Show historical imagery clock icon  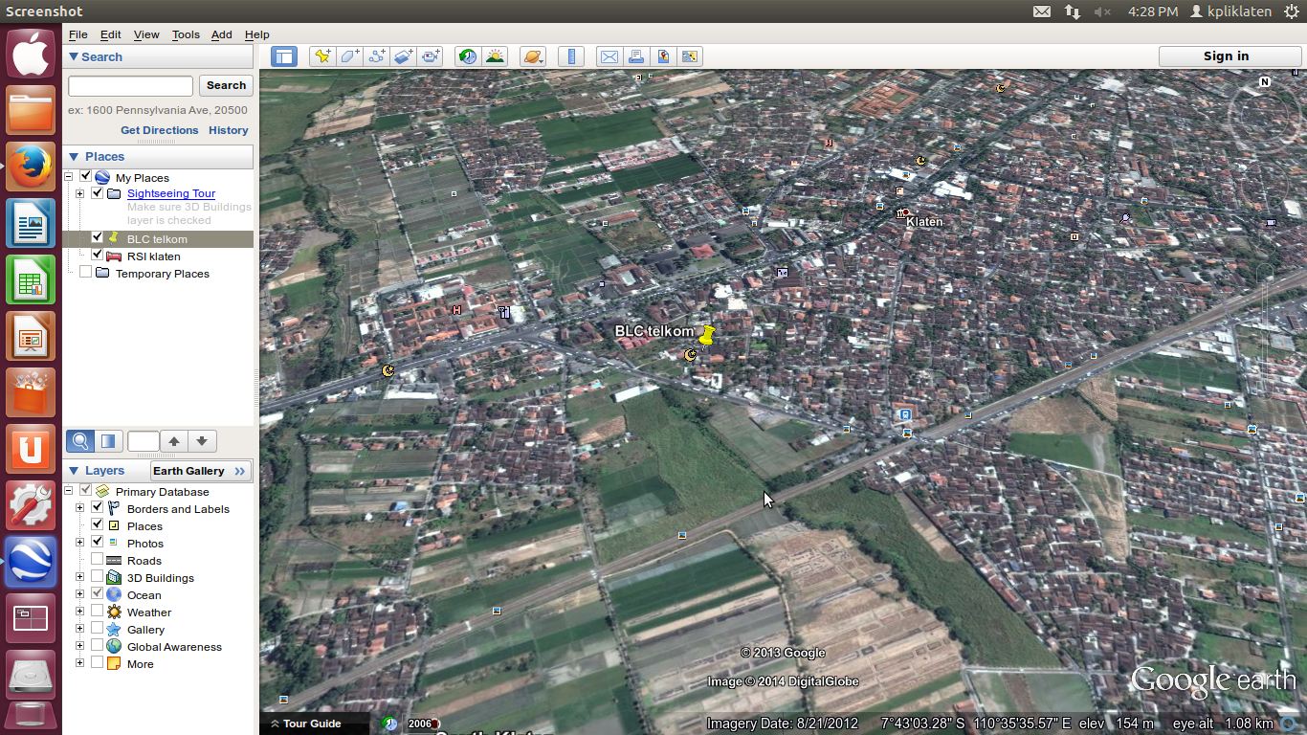[468, 56]
